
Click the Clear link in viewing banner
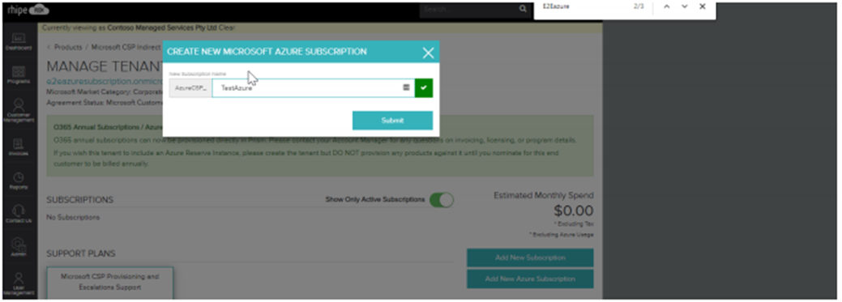(x=228, y=28)
